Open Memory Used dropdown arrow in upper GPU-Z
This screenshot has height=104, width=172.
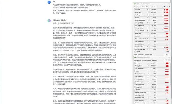(x=148, y=33)
